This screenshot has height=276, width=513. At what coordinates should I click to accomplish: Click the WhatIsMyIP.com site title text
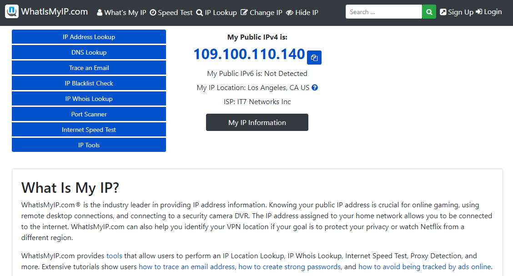tap(54, 12)
